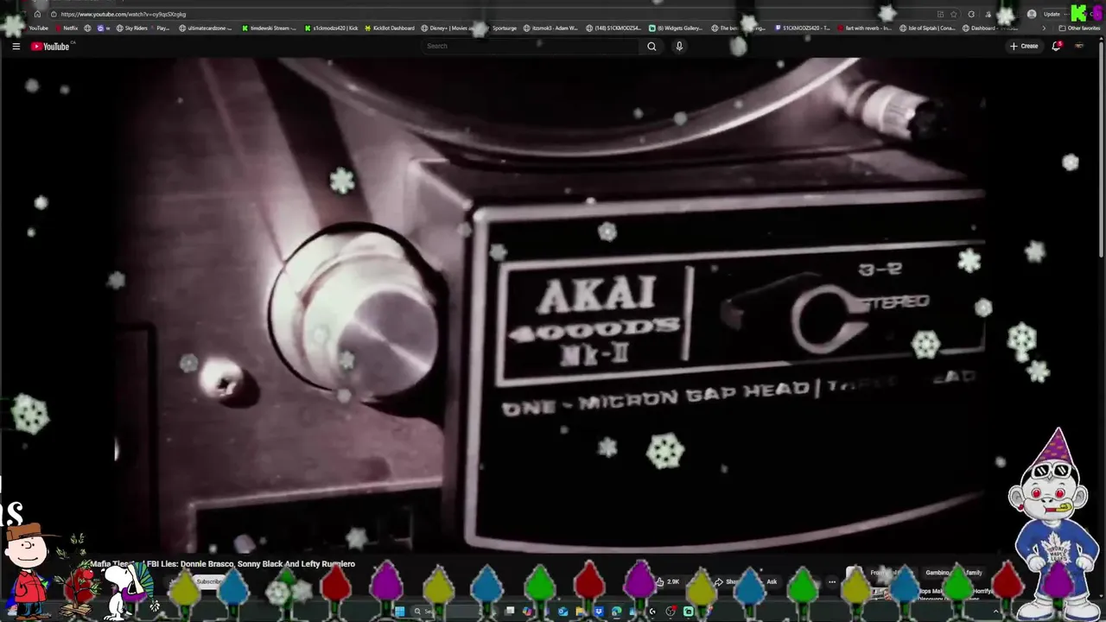
Task: Open Widgets Gallery bookmark
Action: pos(676,28)
